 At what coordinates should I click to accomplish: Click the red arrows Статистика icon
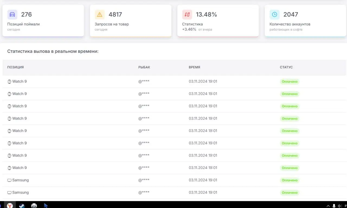tap(187, 15)
